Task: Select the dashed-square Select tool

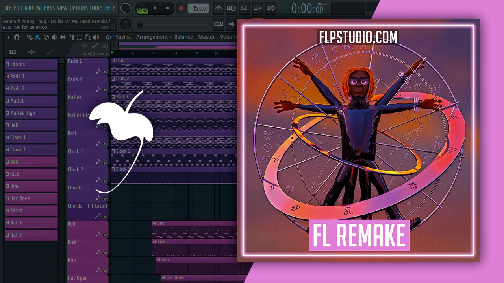Action: (79, 37)
